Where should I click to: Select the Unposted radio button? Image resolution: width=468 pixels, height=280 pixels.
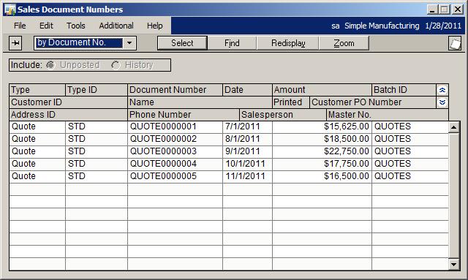click(50, 65)
